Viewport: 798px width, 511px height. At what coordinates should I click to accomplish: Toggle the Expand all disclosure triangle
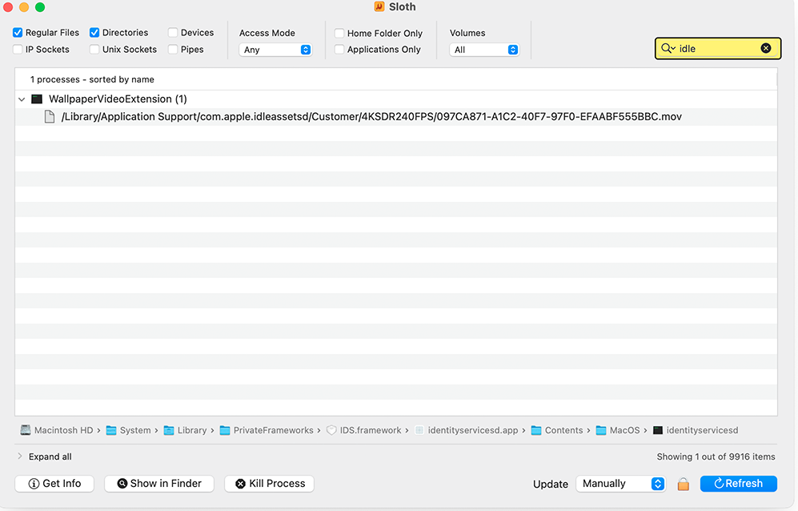tap(20, 457)
